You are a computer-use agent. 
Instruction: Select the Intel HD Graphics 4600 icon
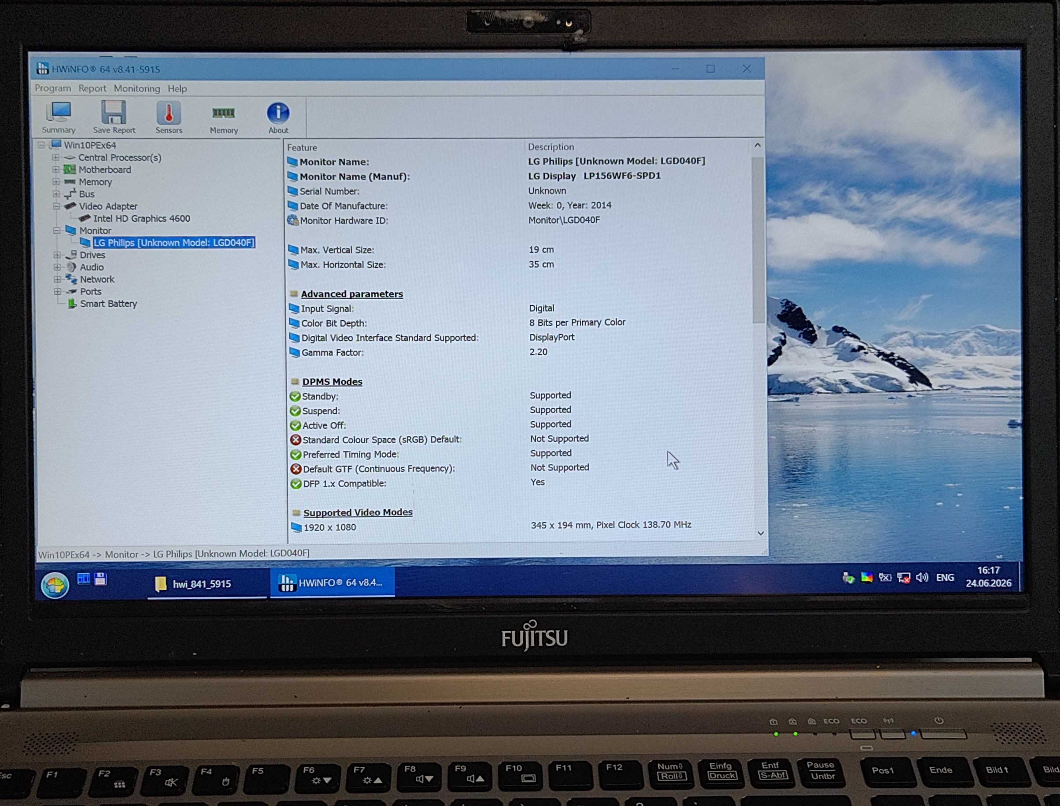[85, 218]
